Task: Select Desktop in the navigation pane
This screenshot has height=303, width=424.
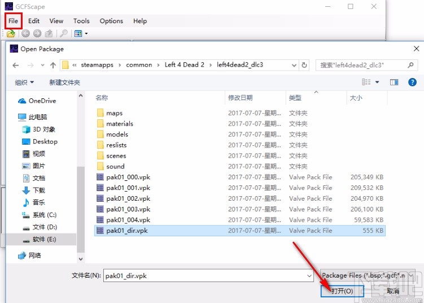Action: tap(40, 142)
